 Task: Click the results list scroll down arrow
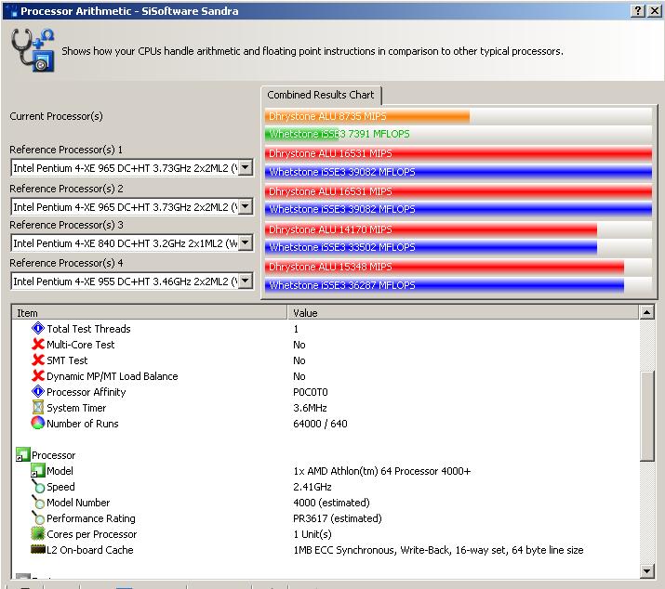pyautogui.click(x=646, y=570)
